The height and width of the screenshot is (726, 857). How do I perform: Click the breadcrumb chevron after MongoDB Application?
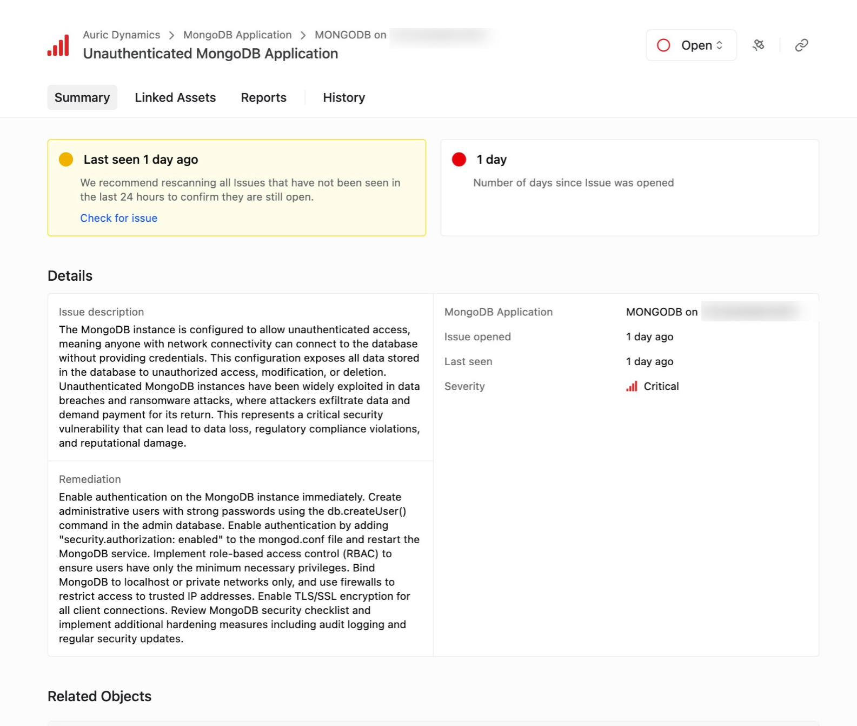point(303,35)
